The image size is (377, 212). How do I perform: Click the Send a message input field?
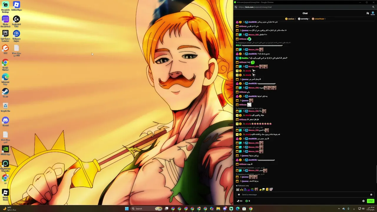305,195
